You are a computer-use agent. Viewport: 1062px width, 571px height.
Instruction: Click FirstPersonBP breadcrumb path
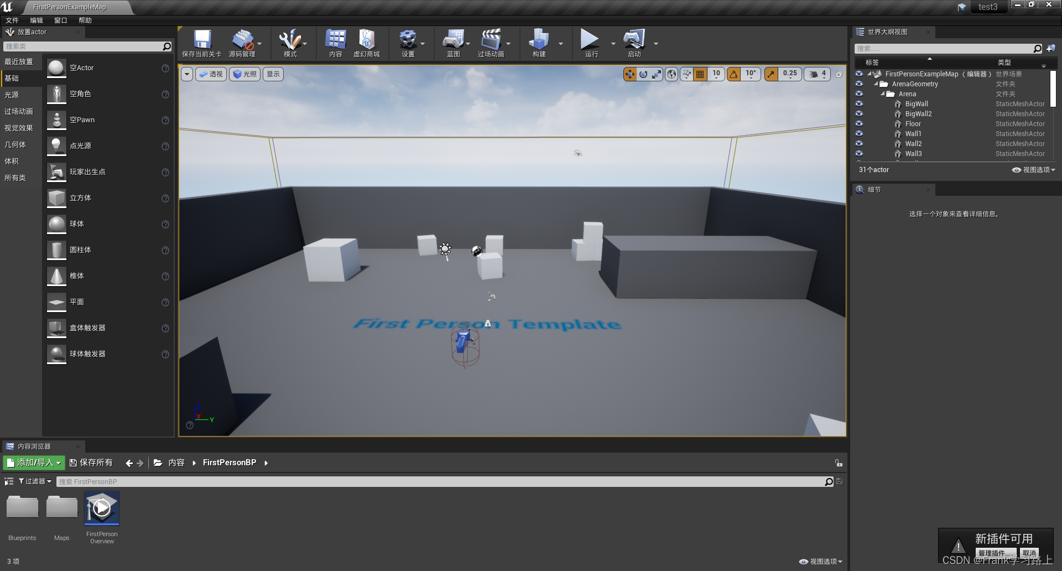(230, 463)
